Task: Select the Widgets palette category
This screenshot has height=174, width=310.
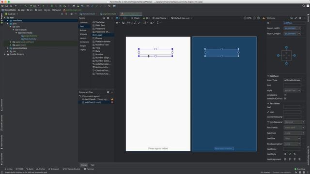Action: pyautogui.click(x=83, y=34)
